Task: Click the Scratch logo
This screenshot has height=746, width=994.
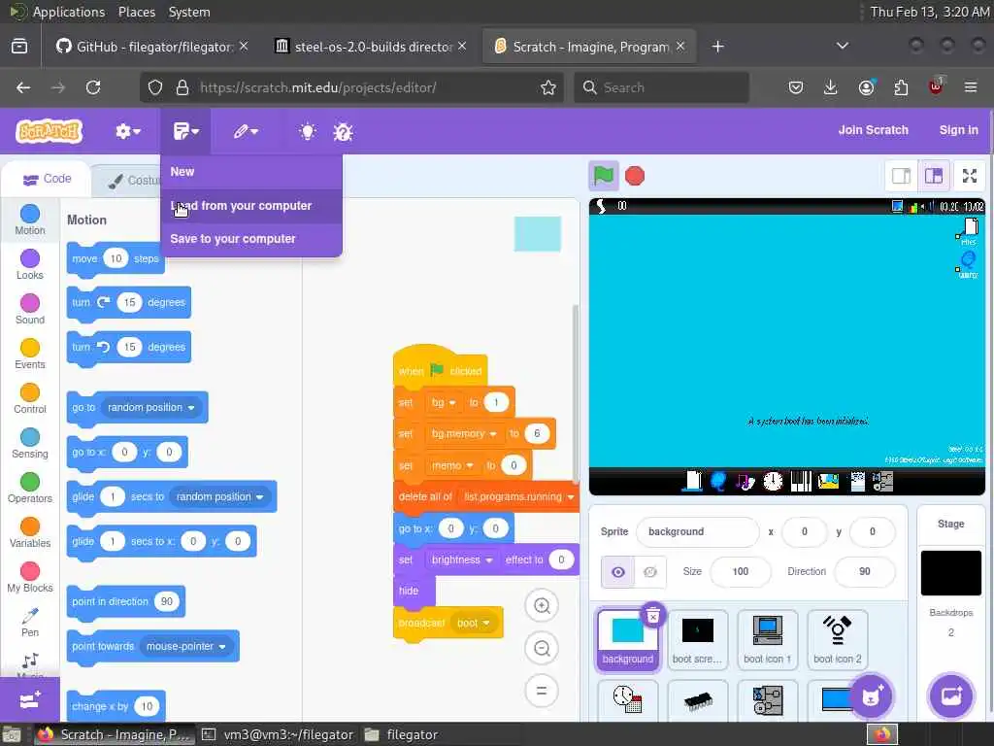Action: pos(49,131)
